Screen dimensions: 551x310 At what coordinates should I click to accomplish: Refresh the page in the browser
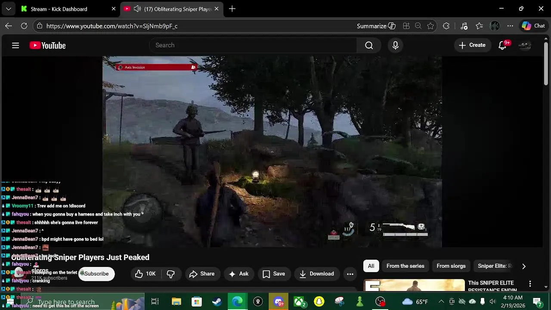pos(24,26)
